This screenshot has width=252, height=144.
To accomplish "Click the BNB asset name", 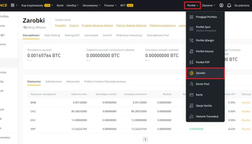I will coord(33,103).
